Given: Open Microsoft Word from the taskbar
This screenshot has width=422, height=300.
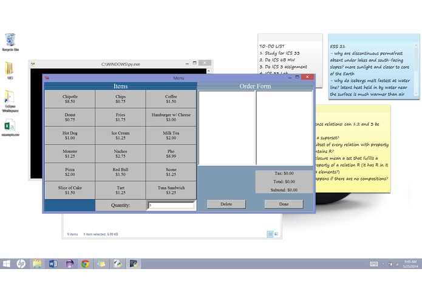Looking at the screenshot, I should point(53,264).
